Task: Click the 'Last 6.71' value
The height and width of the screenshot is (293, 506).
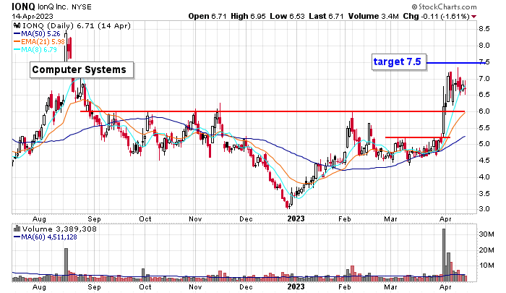Action: (x=326, y=16)
